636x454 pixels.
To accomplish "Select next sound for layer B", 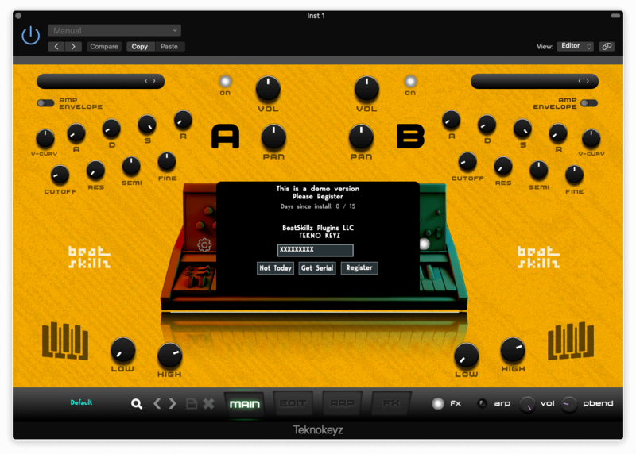I will point(588,81).
